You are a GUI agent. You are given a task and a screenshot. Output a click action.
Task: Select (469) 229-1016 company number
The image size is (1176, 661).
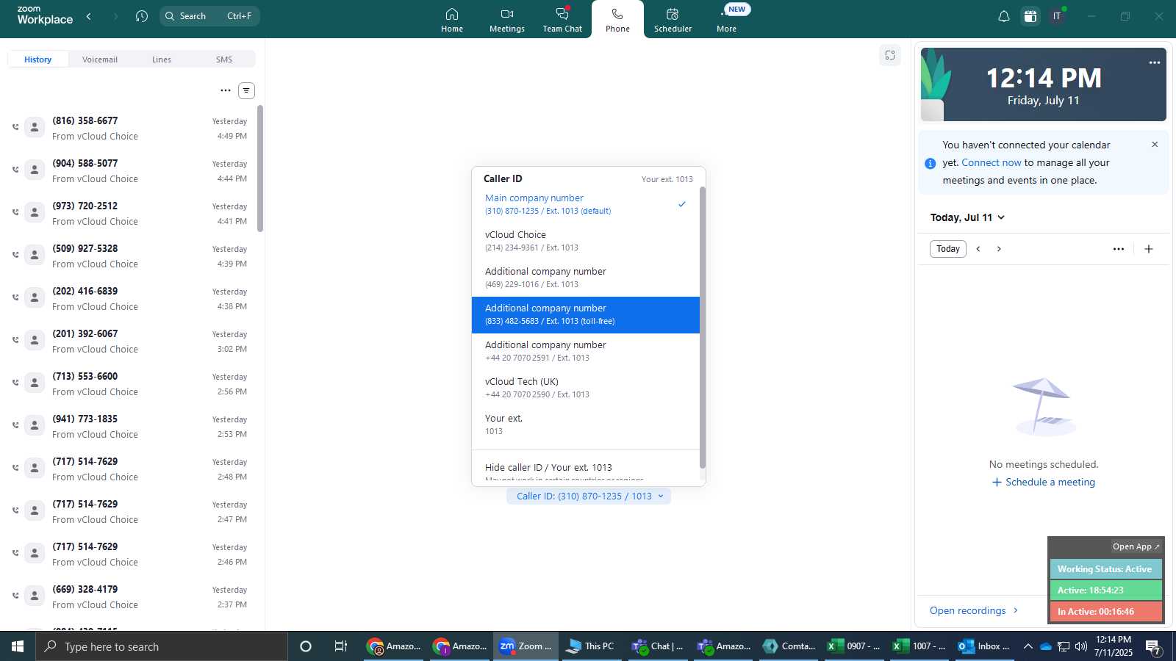point(585,278)
